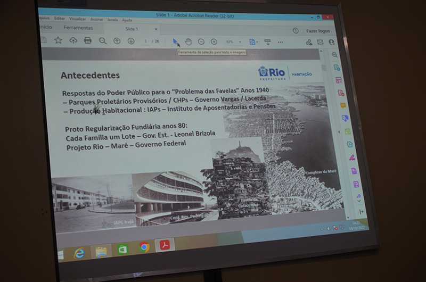
Task: Open Combine Files tool in right panel
Action: click(x=345, y=118)
